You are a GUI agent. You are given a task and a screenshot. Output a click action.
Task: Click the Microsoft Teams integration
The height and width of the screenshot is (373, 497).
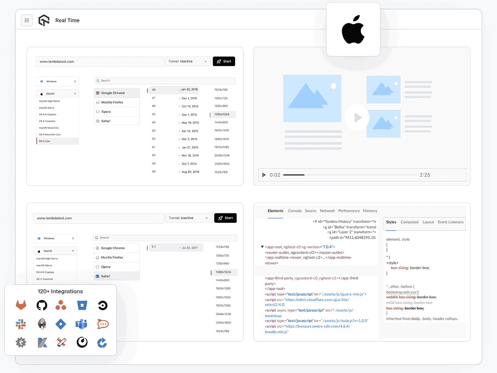[x=81, y=324]
